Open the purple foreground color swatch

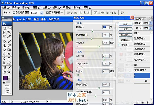(x=5, y=78)
